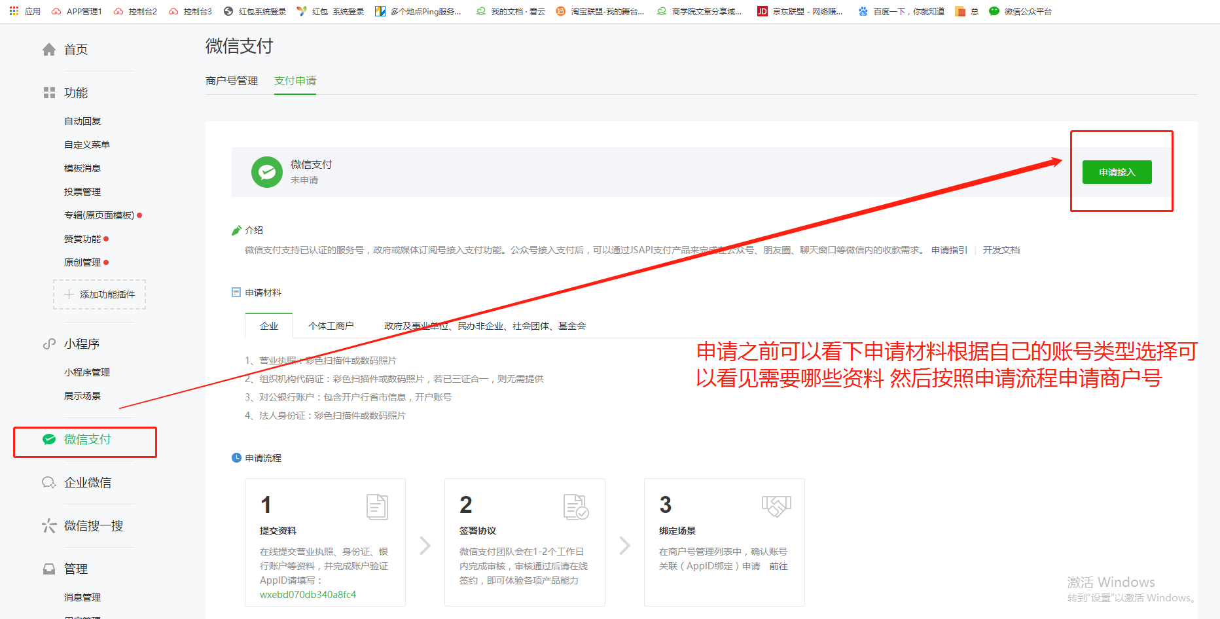Open the 我的文档·看云 bookmark

(511, 11)
